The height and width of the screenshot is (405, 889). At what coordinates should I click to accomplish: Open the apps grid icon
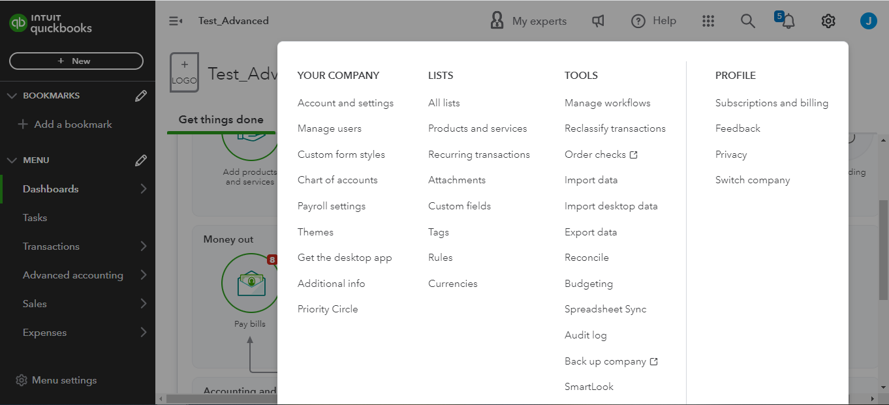(x=708, y=21)
